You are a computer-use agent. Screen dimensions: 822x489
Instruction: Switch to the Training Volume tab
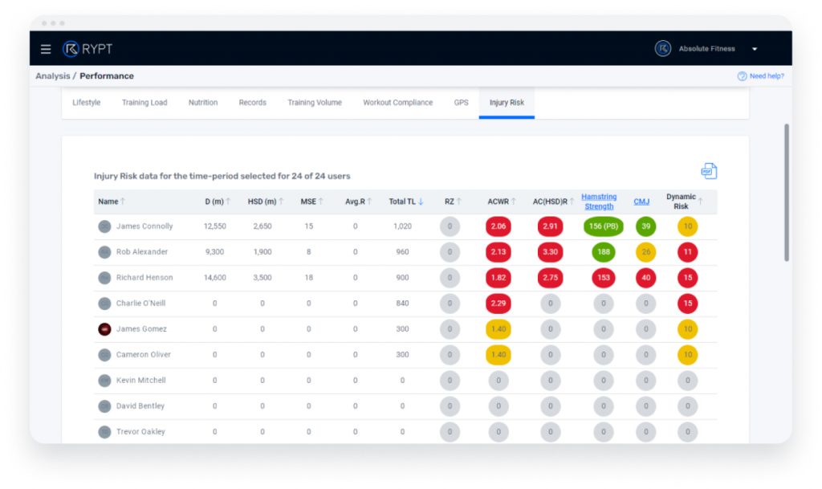point(315,103)
